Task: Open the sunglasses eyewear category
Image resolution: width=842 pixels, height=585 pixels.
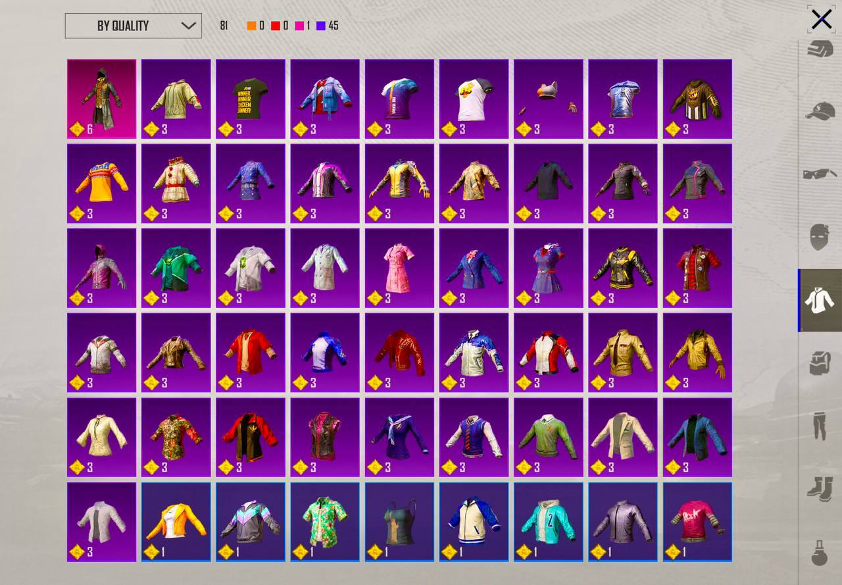Action: click(820, 174)
